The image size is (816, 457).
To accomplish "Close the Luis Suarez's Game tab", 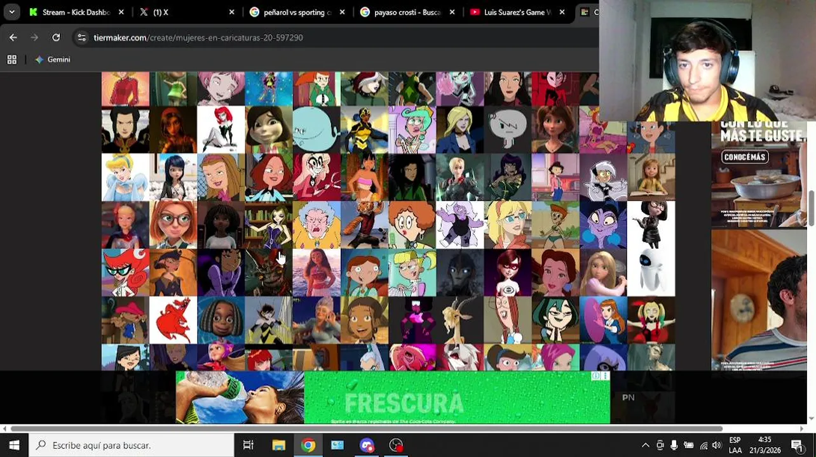I will pyautogui.click(x=562, y=12).
